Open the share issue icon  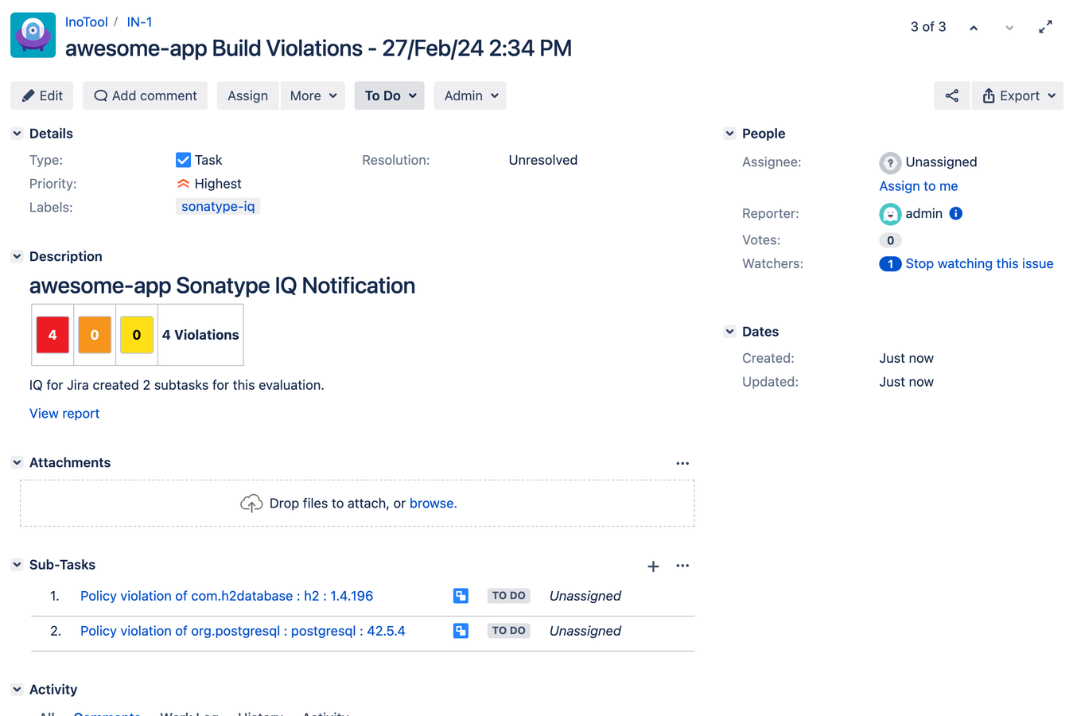[x=952, y=95]
